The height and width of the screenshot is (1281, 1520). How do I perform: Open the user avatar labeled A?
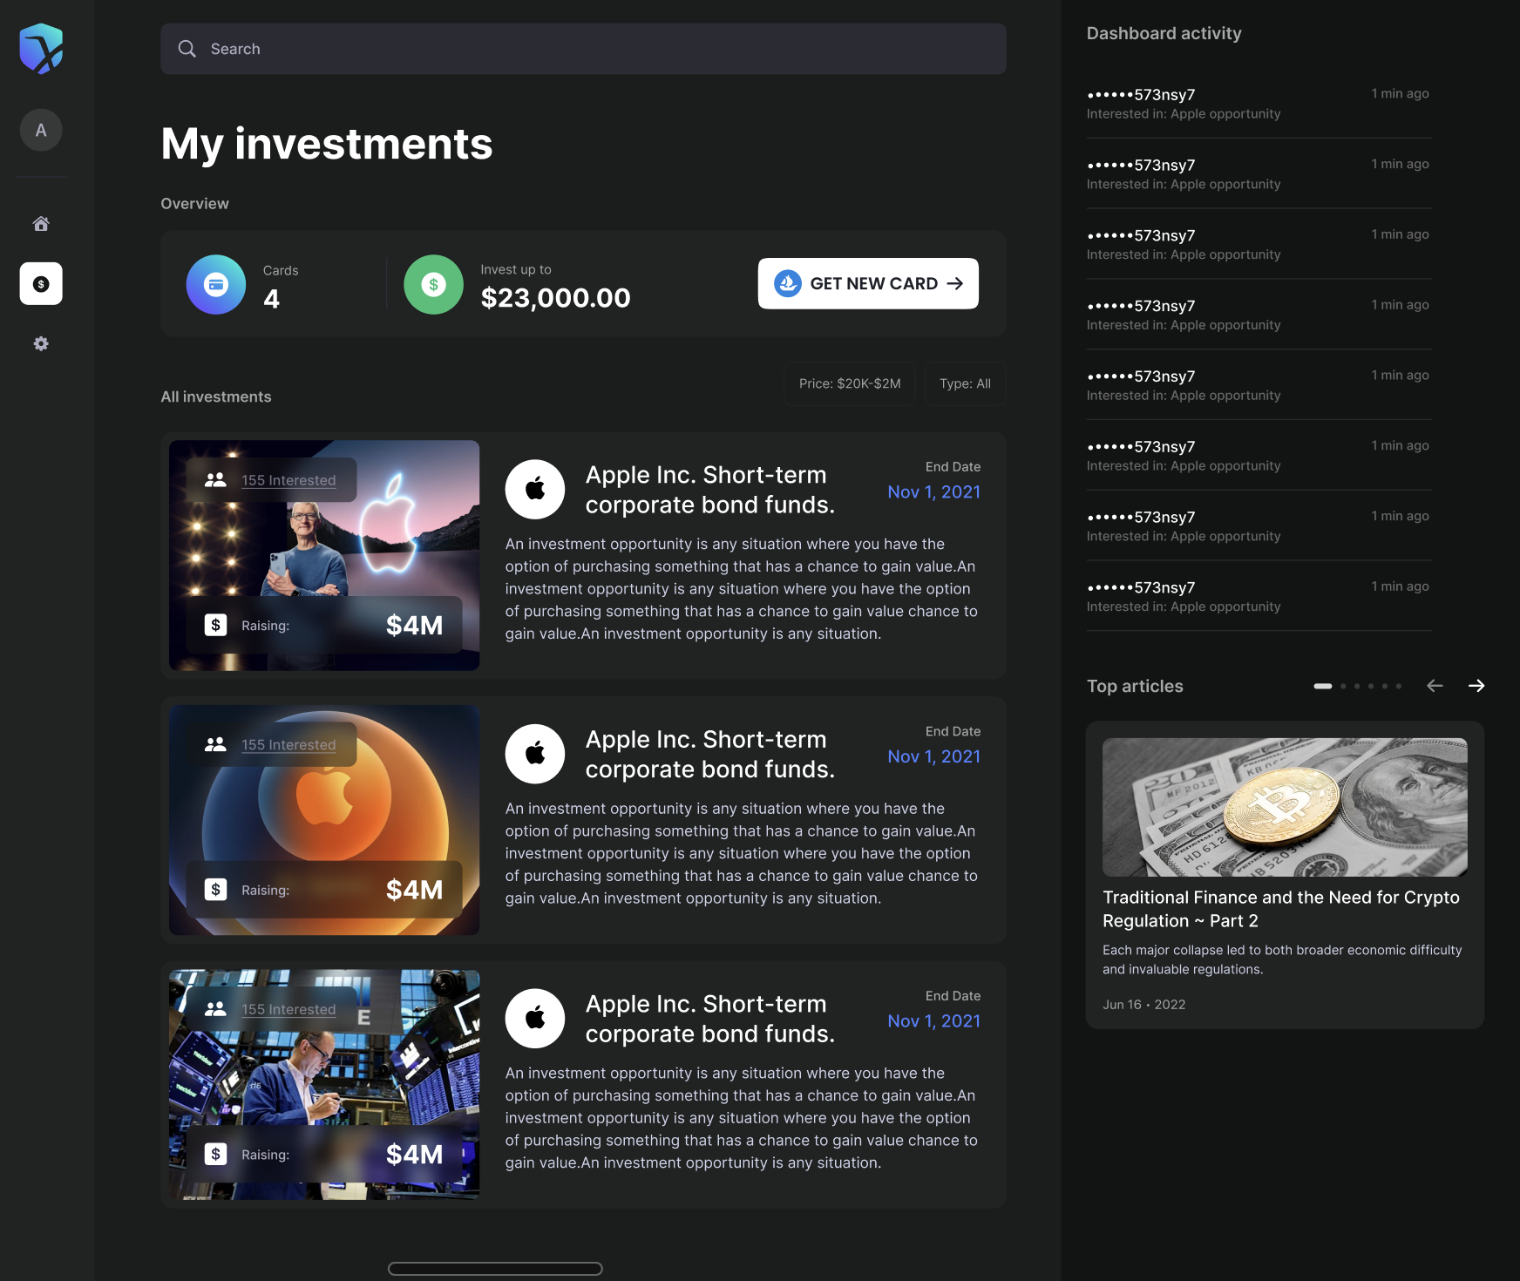coord(41,130)
